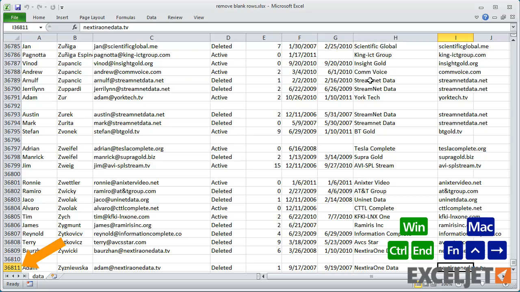This screenshot has width=520, height=292.
Task: Click the 'CTTL Complete' company cell
Action: [395, 208]
